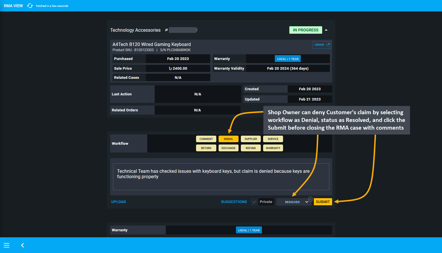Click the Warranty Validity Feb 20 2024 value
442x253 pixels.
click(288, 69)
